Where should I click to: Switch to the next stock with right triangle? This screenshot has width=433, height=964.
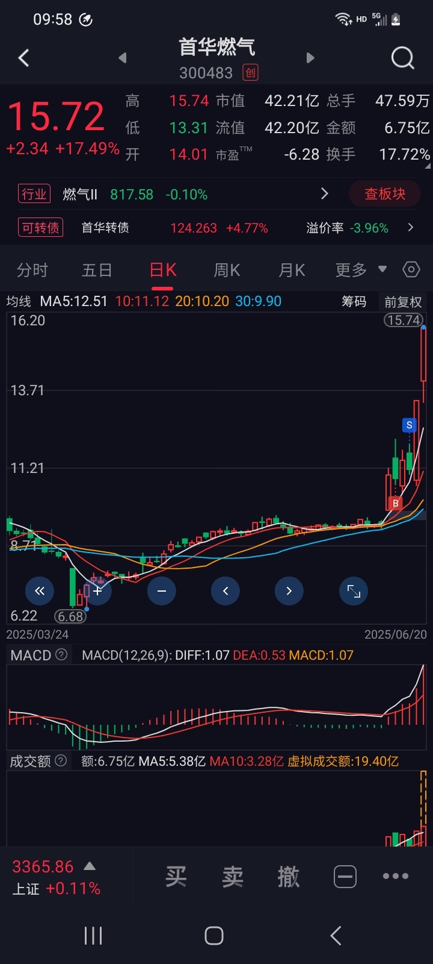[310, 58]
